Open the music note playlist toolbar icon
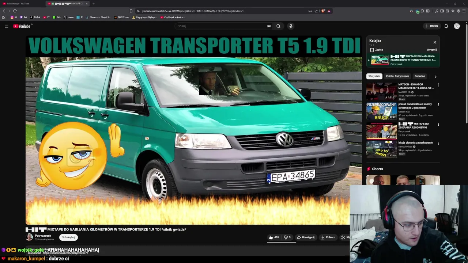 tap(437, 11)
